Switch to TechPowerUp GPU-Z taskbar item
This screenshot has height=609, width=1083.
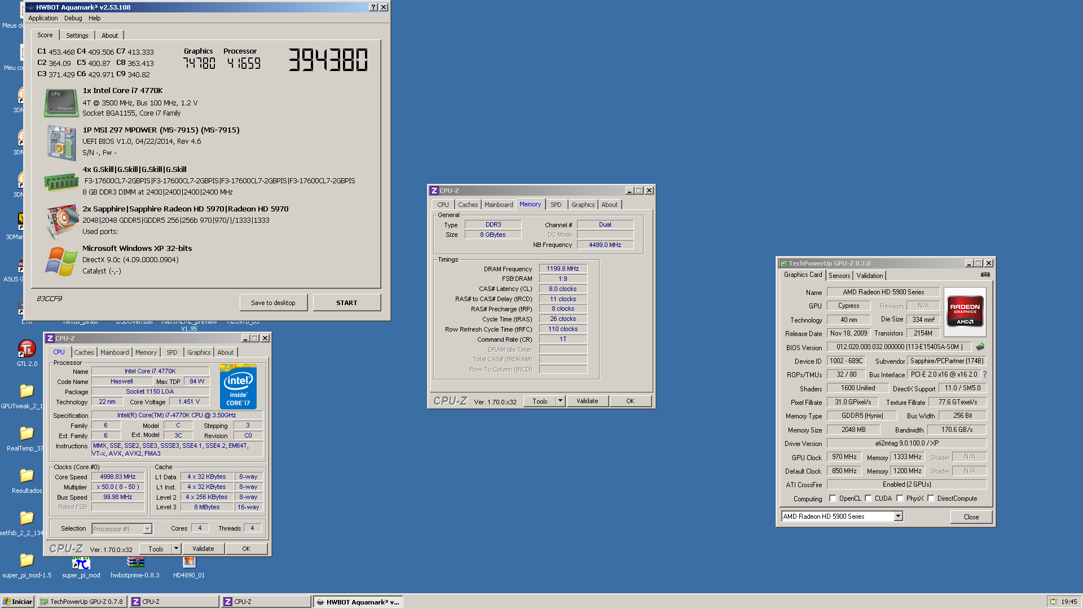click(82, 602)
